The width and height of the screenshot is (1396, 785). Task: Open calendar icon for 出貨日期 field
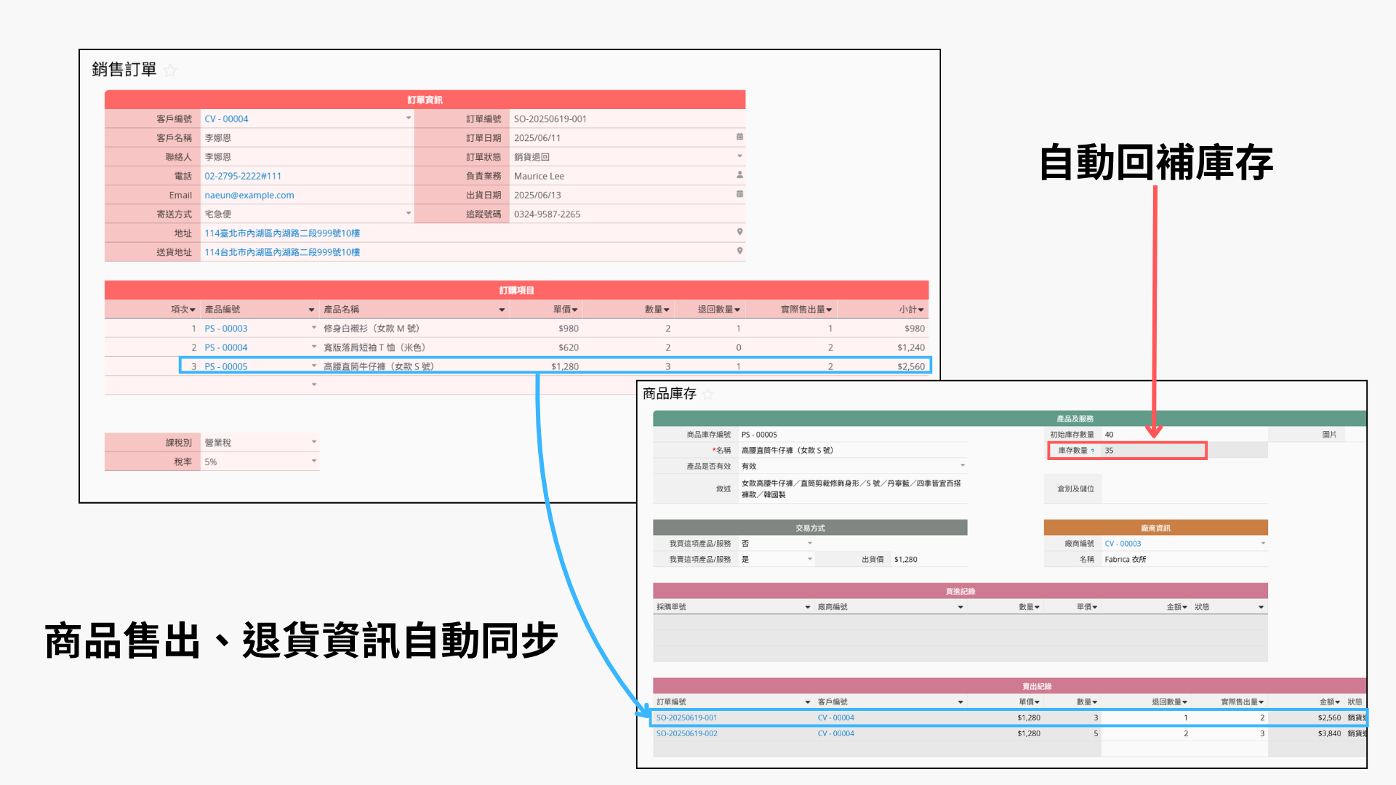point(739,194)
